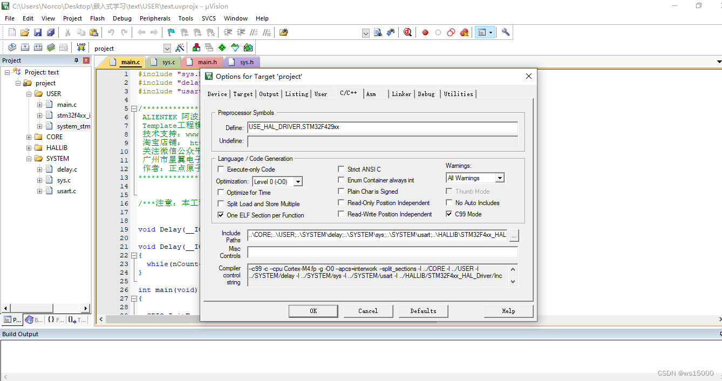Viewport: 722px width, 381px height.
Task: Click the New file toolbar icon
Action: click(12, 32)
